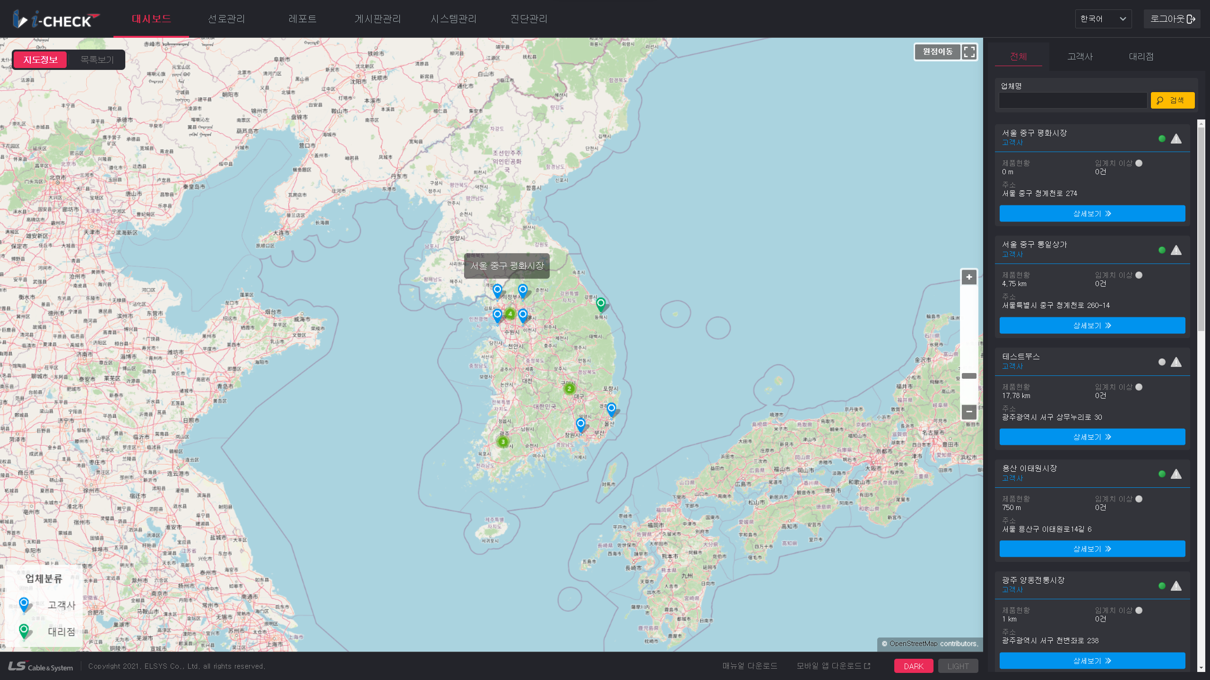Select the 전체 tab
Viewport: 1210px width, 680px height.
pyautogui.click(x=1019, y=57)
